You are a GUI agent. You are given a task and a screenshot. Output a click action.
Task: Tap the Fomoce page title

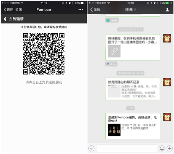(x=44, y=10)
